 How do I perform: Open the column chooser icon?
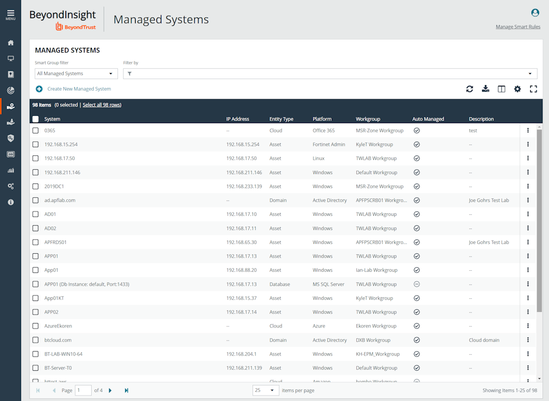501,89
